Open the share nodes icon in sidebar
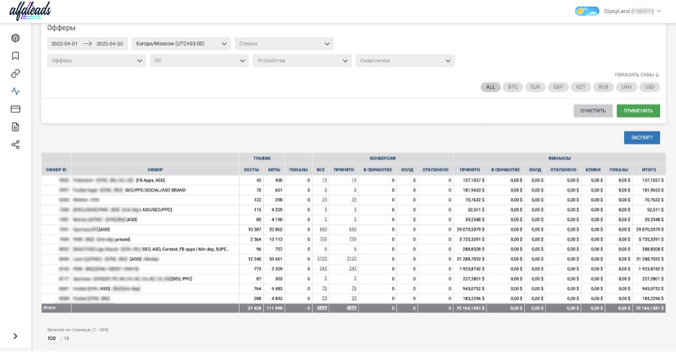The image size is (676, 352). (x=15, y=145)
